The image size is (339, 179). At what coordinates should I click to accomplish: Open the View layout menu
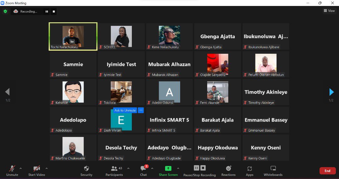coord(329,11)
